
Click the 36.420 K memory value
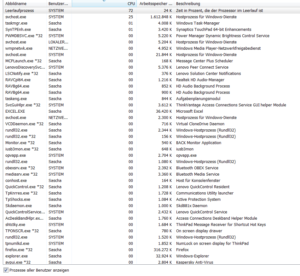[164, 111]
